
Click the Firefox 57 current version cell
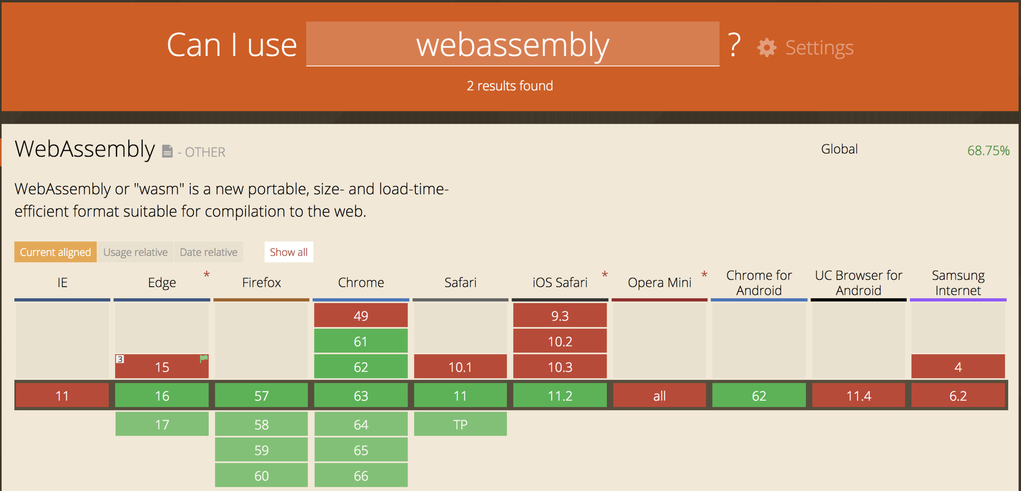(x=261, y=395)
